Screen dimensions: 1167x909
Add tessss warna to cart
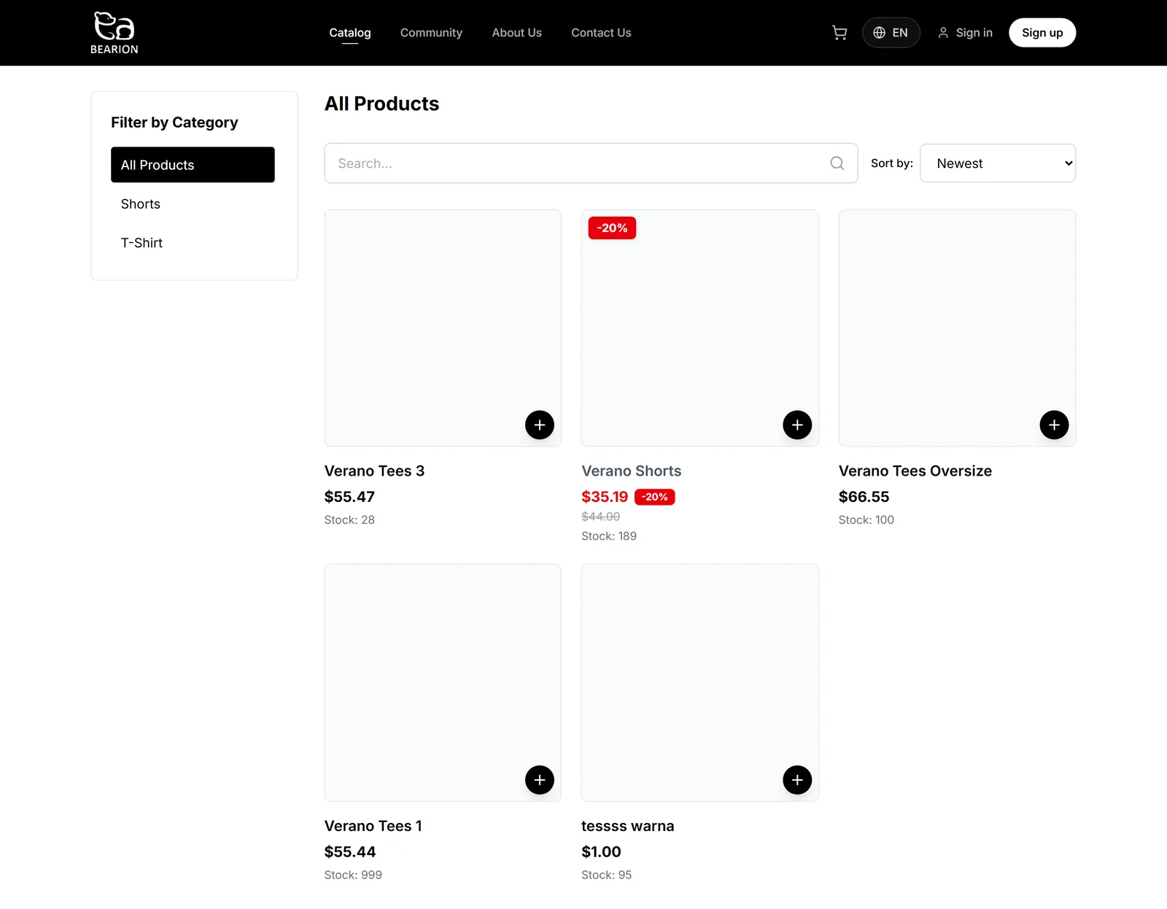click(797, 780)
